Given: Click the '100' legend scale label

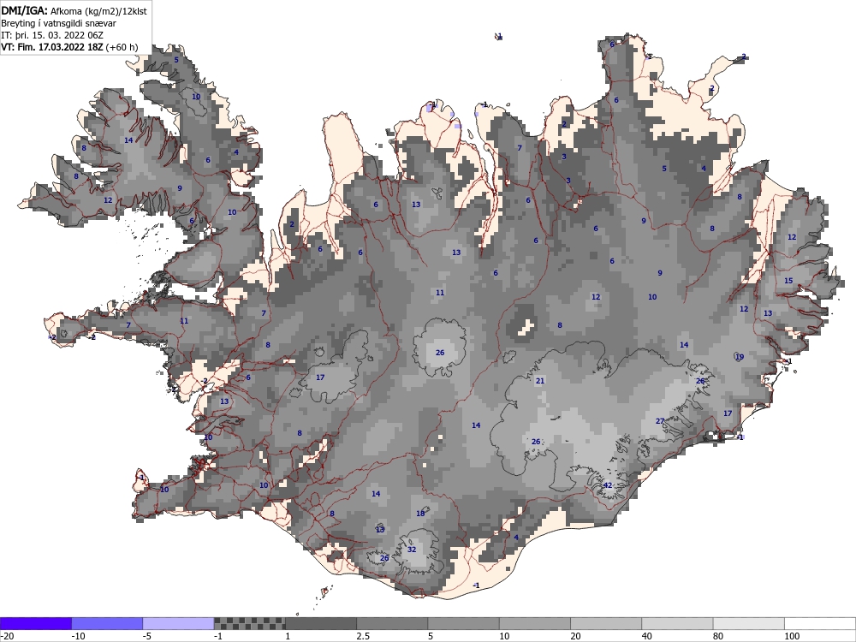Looking at the screenshot, I should tap(792, 636).
